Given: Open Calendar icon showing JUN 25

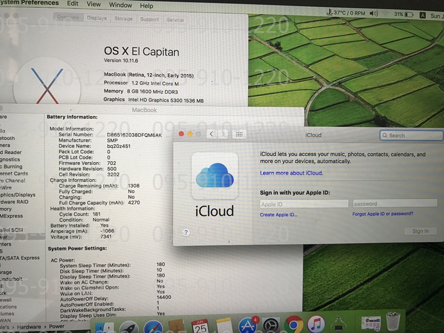Looking at the screenshot, I should (x=200, y=326).
